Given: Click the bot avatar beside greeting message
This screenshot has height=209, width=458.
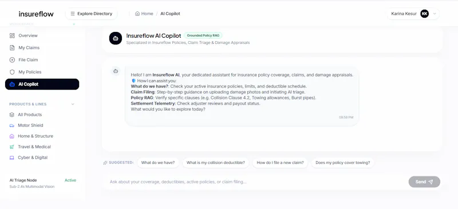Looking at the screenshot, I should coord(116,71).
